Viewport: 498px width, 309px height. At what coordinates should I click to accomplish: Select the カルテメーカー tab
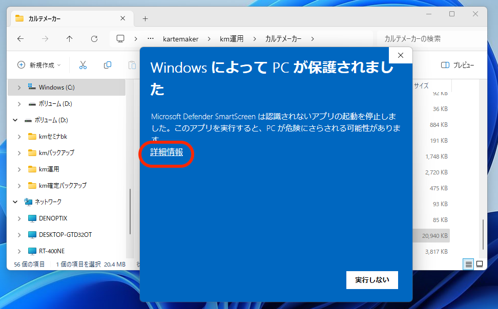[x=67, y=18]
